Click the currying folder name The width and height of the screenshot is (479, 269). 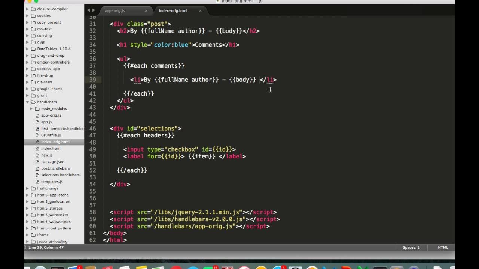(44, 35)
